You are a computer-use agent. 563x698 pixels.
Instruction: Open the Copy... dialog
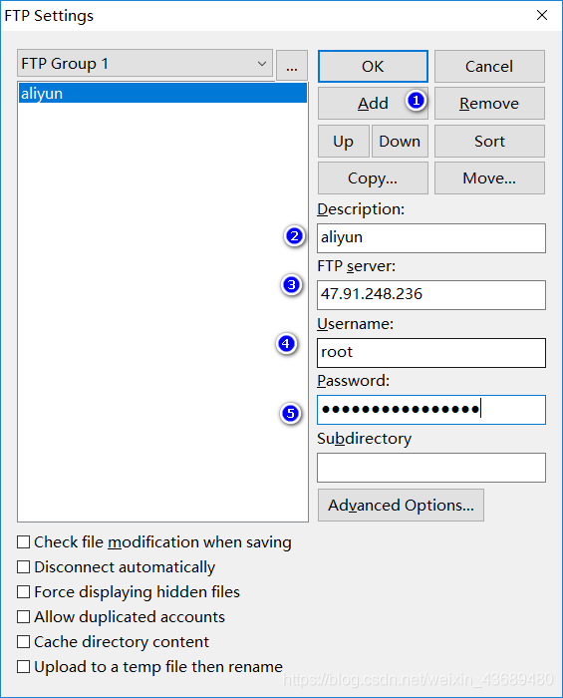coord(373,178)
